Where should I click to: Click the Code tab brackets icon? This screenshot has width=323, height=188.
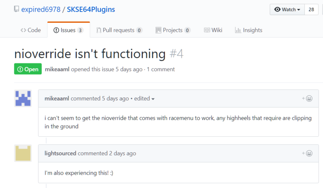pos(23,30)
